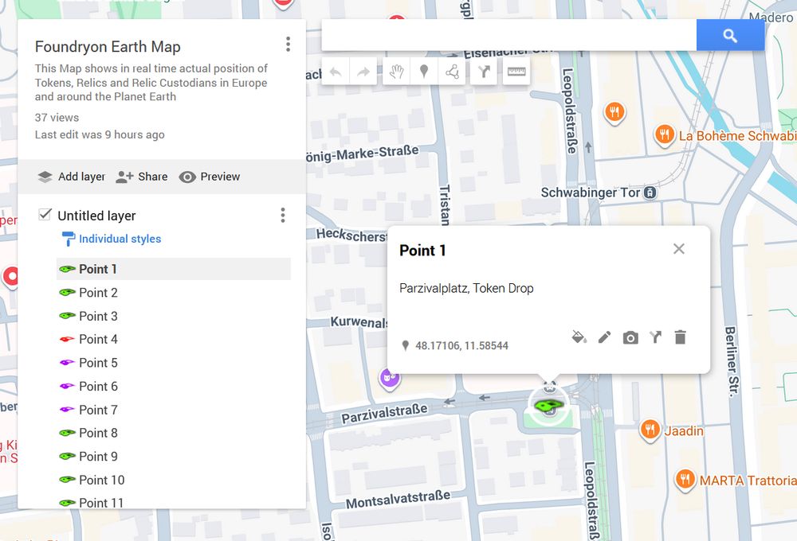Select the Add directions toolbar tool
797x541 pixels.
[484, 72]
